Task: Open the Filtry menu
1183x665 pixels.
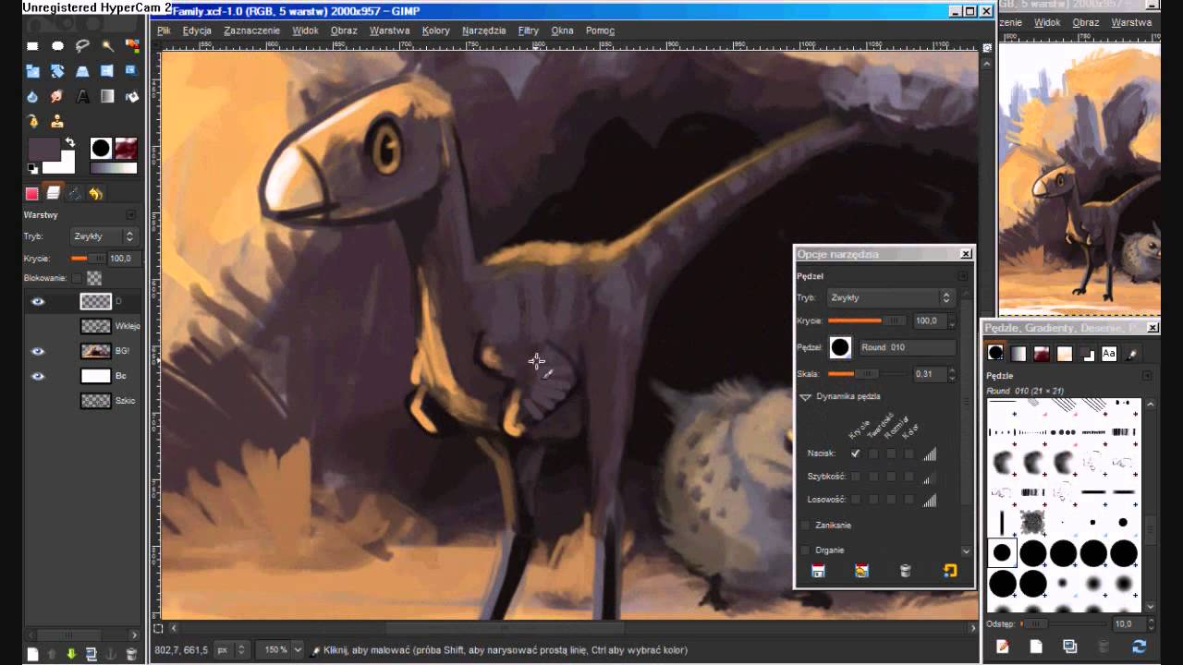Action: click(529, 30)
